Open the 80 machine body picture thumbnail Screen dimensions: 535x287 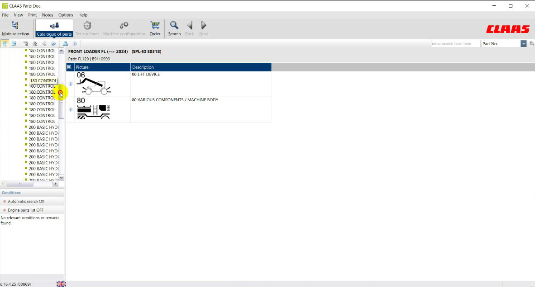(x=94, y=109)
